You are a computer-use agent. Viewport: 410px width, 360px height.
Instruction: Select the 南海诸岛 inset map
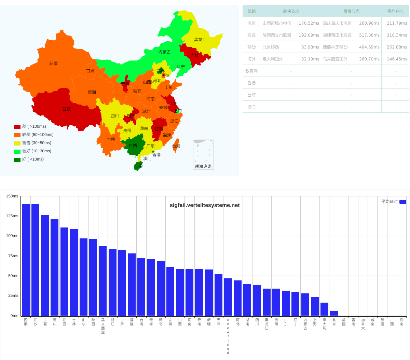[203, 154]
